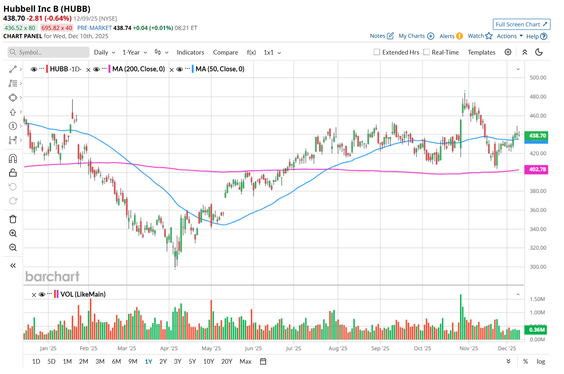Open the Templates link
Viewport: 564px width, 374px height.
coord(481,52)
